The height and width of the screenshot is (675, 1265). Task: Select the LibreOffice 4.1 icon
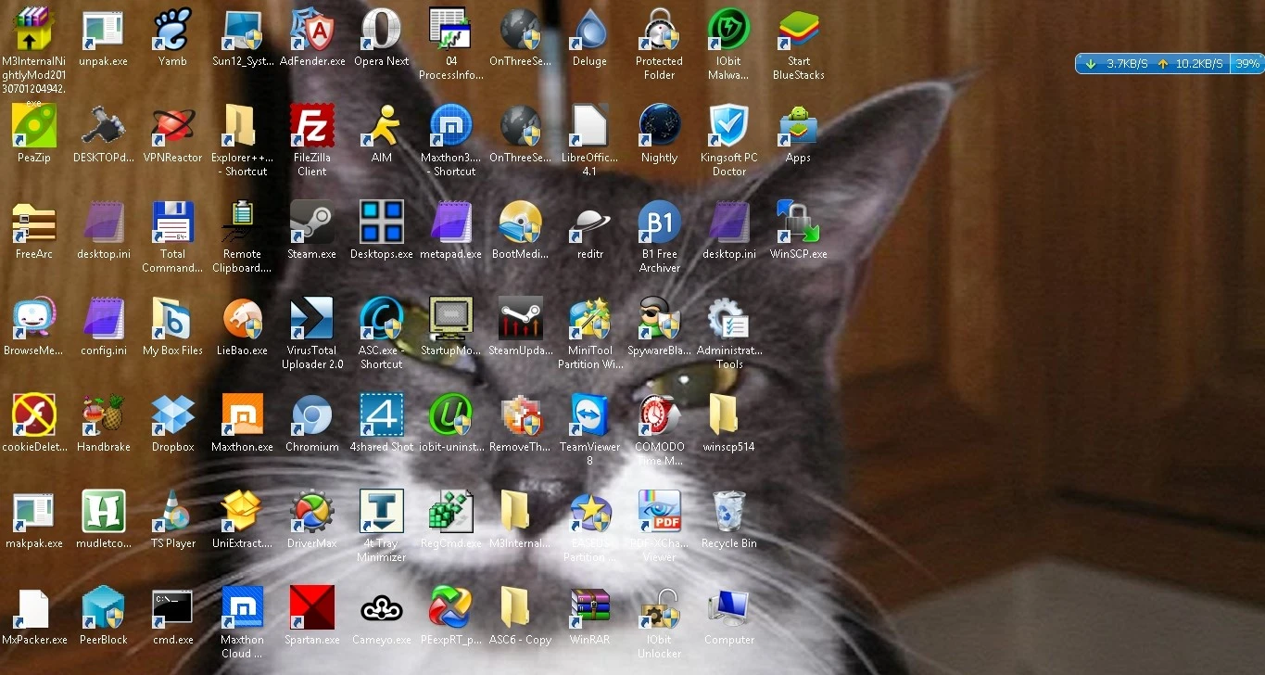[x=590, y=125]
